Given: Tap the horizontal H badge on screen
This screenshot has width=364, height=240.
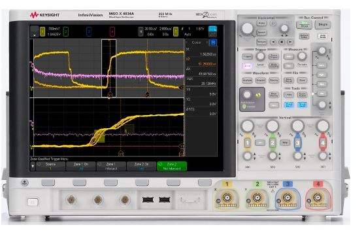Looking at the screenshot, I should (141, 31).
